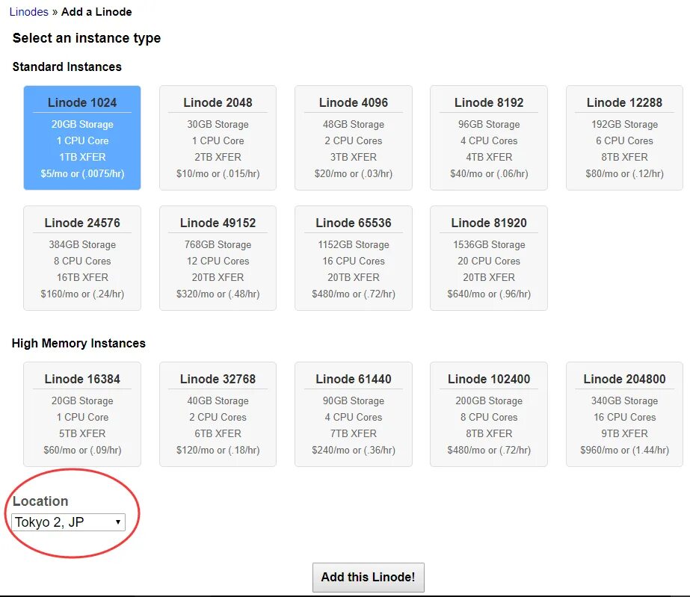Screen dimensions: 690x597
Task: Click the "$80/mo or (.12/hr)" price
Action: tap(624, 174)
